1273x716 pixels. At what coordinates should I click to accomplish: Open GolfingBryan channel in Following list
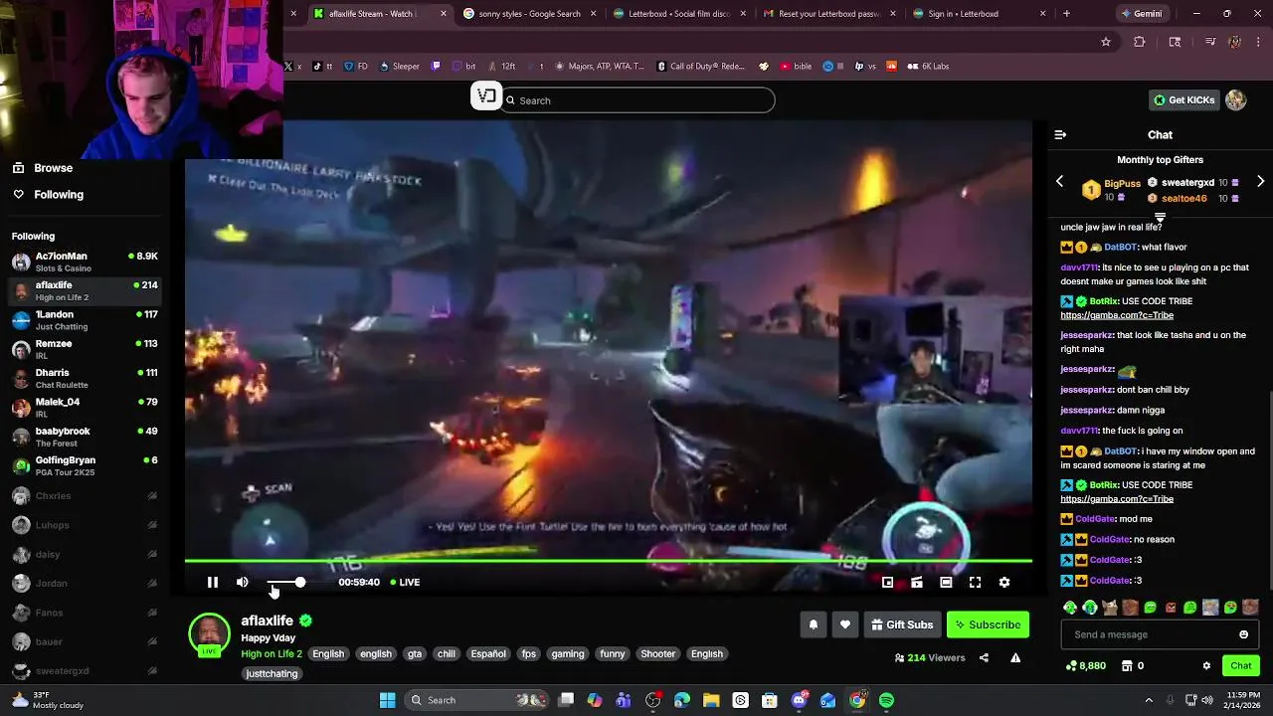(83, 466)
